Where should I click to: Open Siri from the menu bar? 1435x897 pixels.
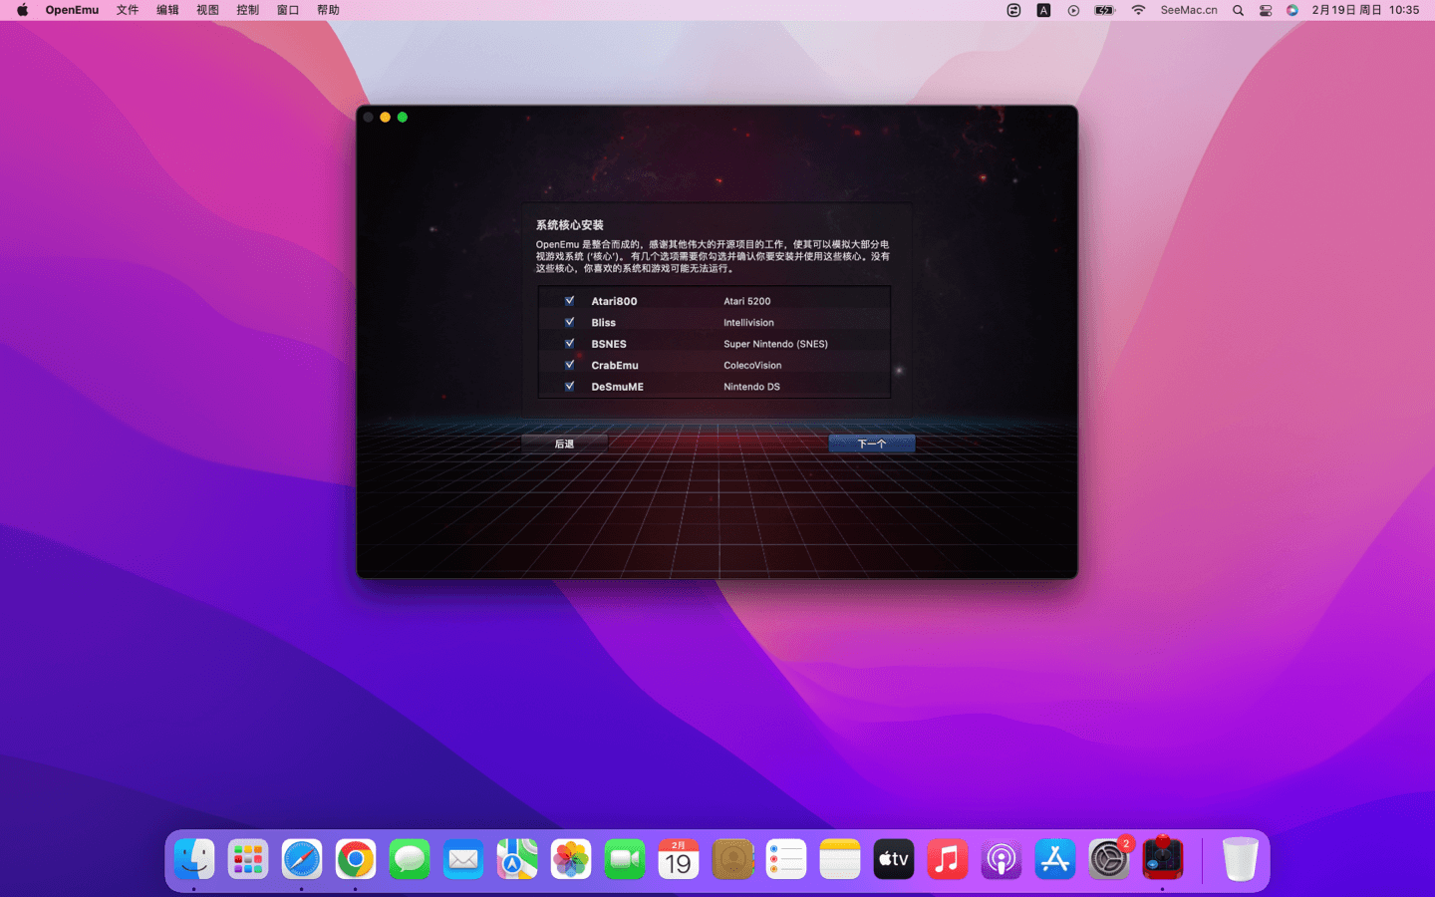coord(1292,10)
